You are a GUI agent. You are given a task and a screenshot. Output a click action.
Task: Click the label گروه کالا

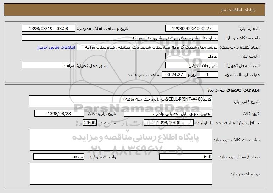tap(251, 114)
